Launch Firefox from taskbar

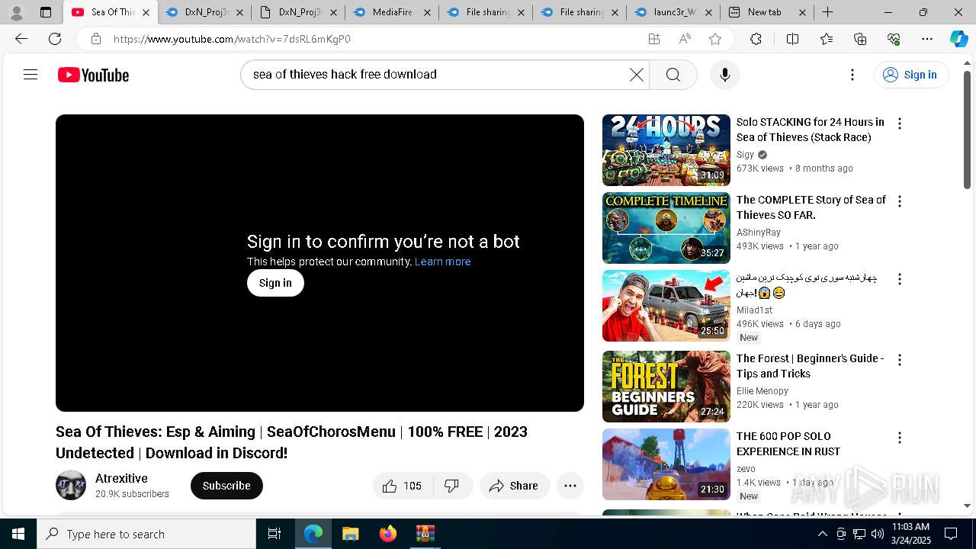click(x=387, y=534)
